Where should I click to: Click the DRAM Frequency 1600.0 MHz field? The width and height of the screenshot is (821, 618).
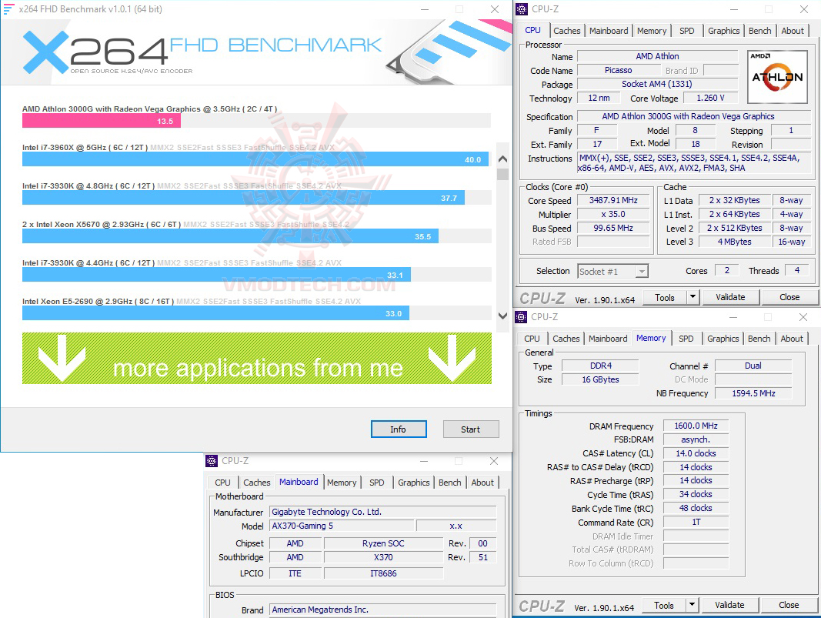pos(696,426)
